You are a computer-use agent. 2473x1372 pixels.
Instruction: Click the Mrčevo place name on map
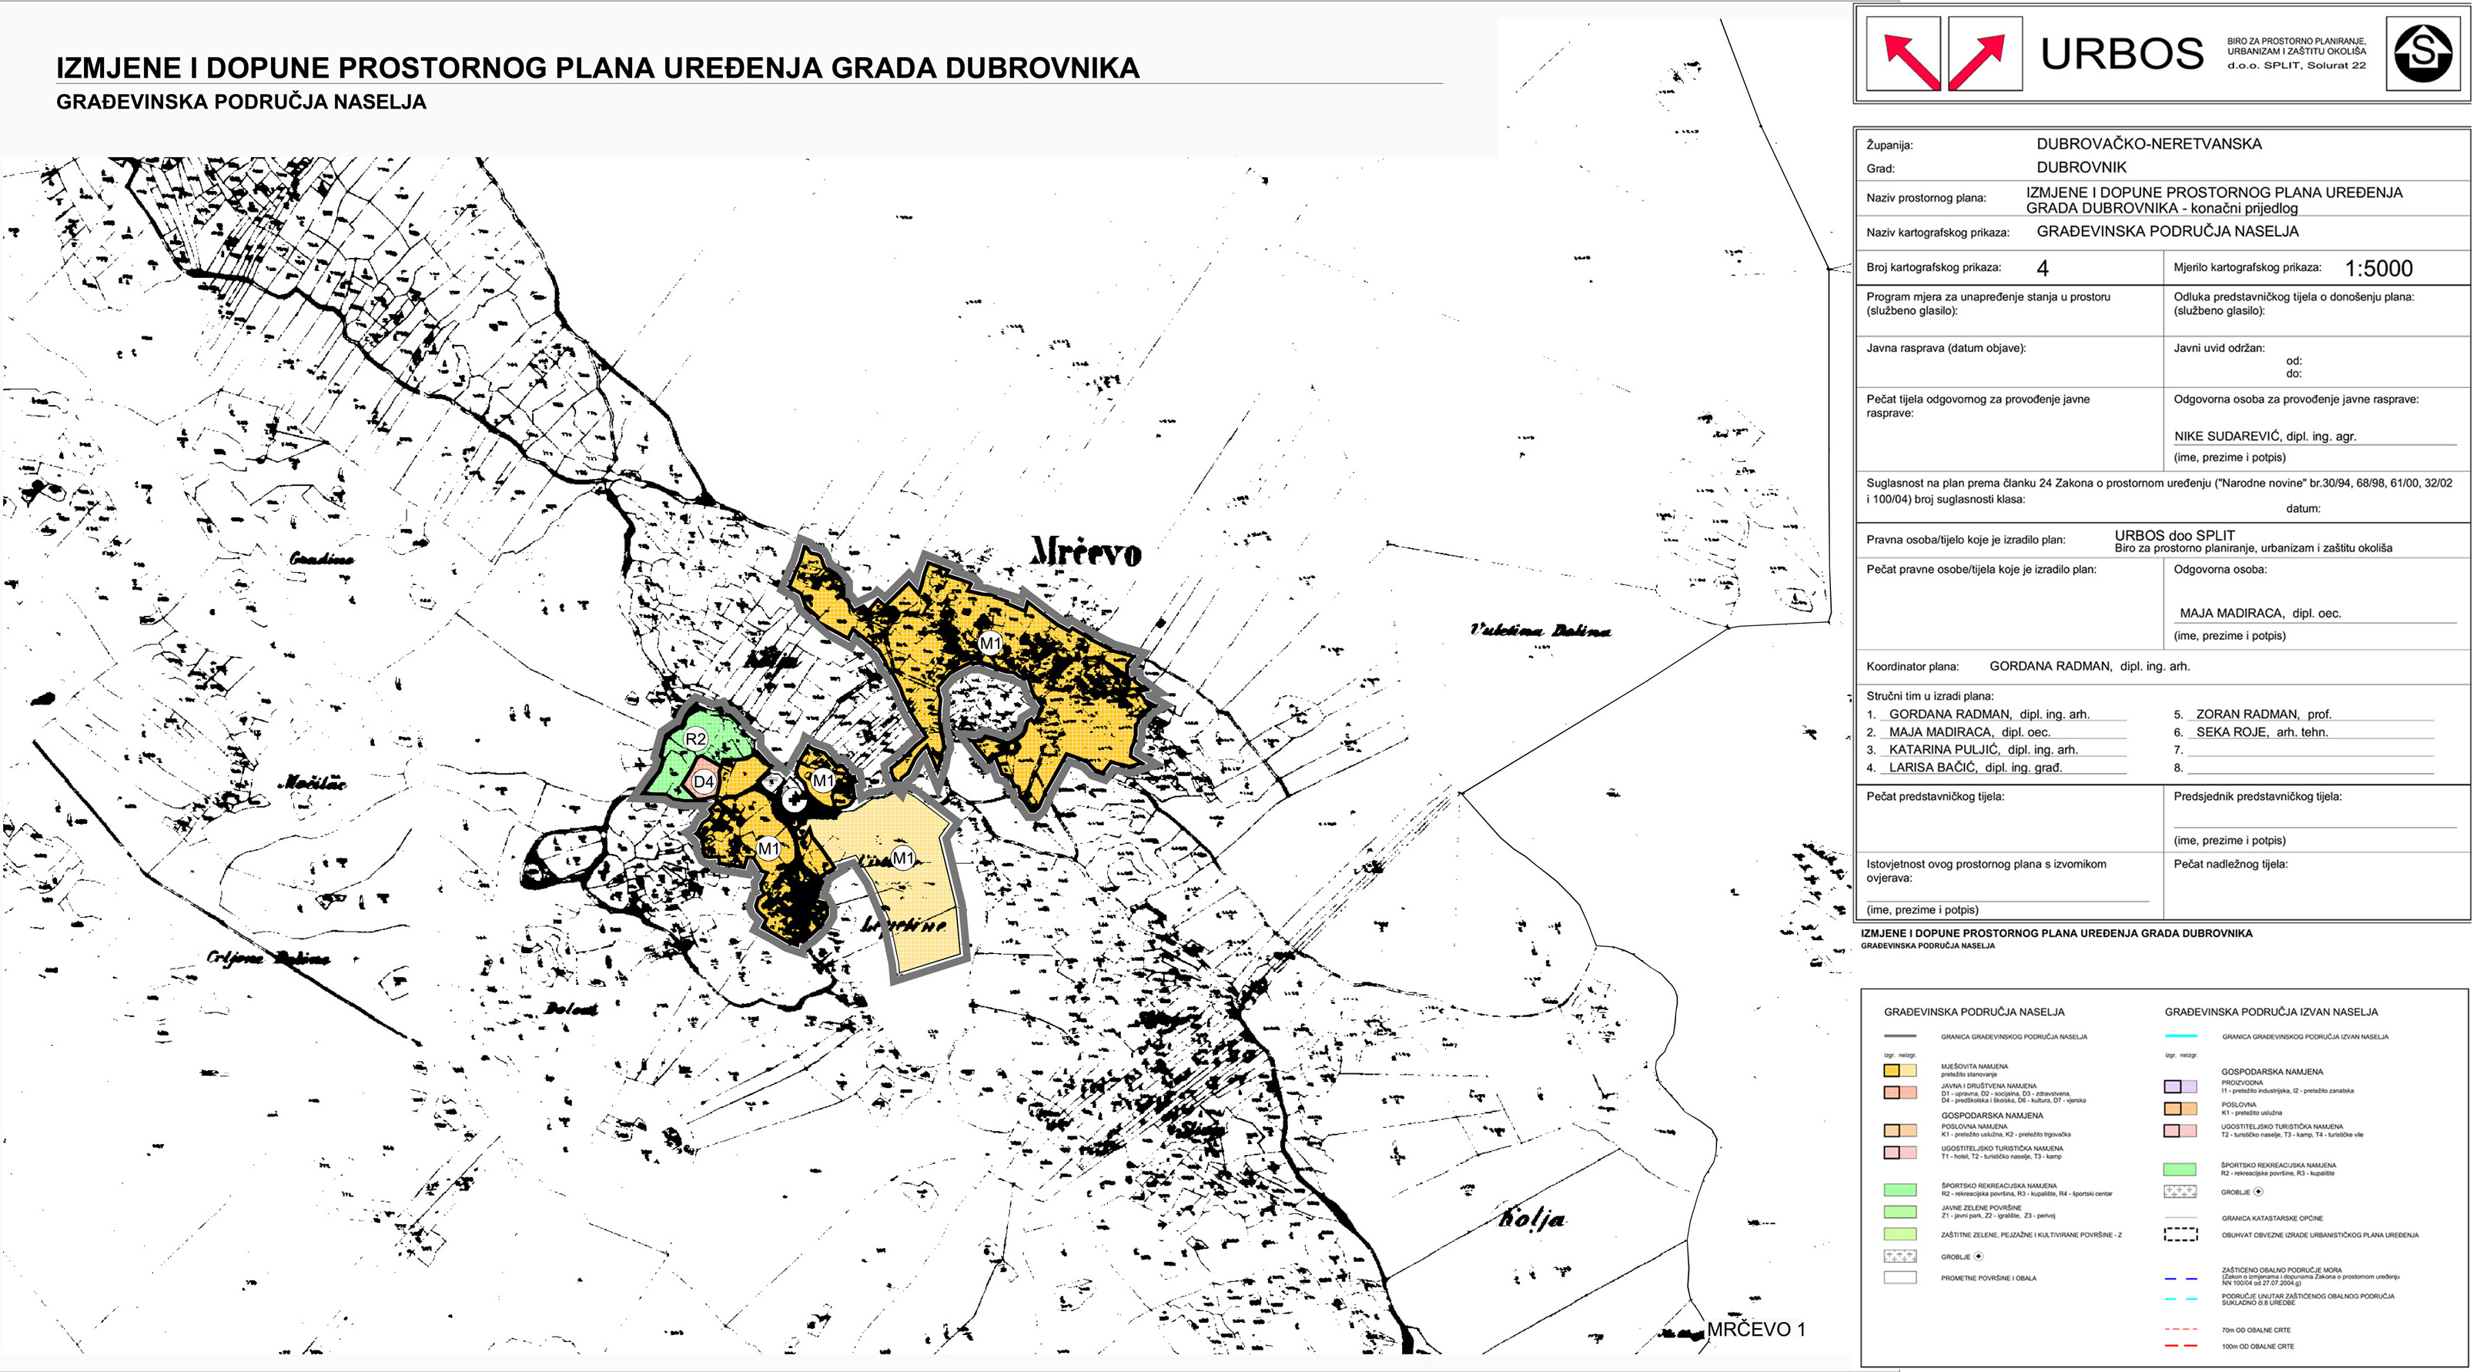coord(1085,552)
